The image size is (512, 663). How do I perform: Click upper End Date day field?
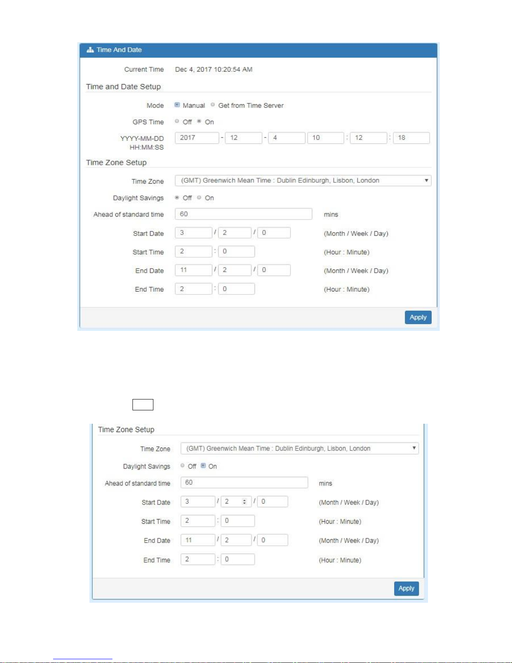click(274, 270)
